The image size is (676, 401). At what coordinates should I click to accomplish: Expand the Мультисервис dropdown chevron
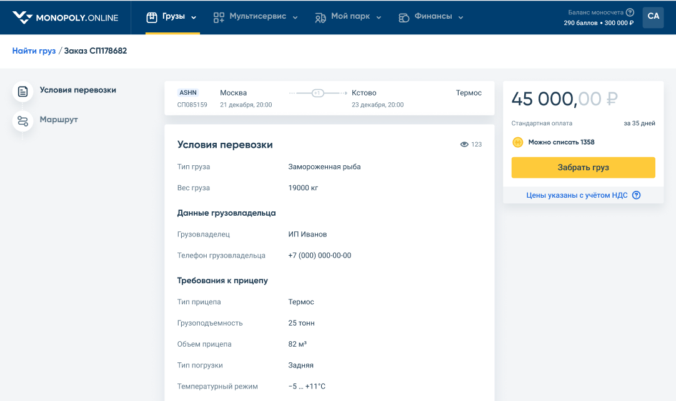point(296,17)
